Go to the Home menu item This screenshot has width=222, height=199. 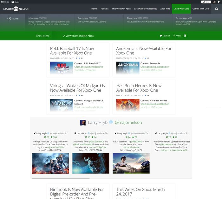94,9
